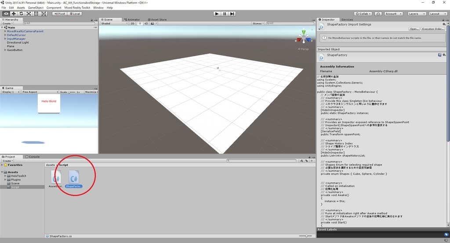The width and height of the screenshot is (450, 243).
Task: Toggle scene lighting sun icon
Action: pos(140,24)
